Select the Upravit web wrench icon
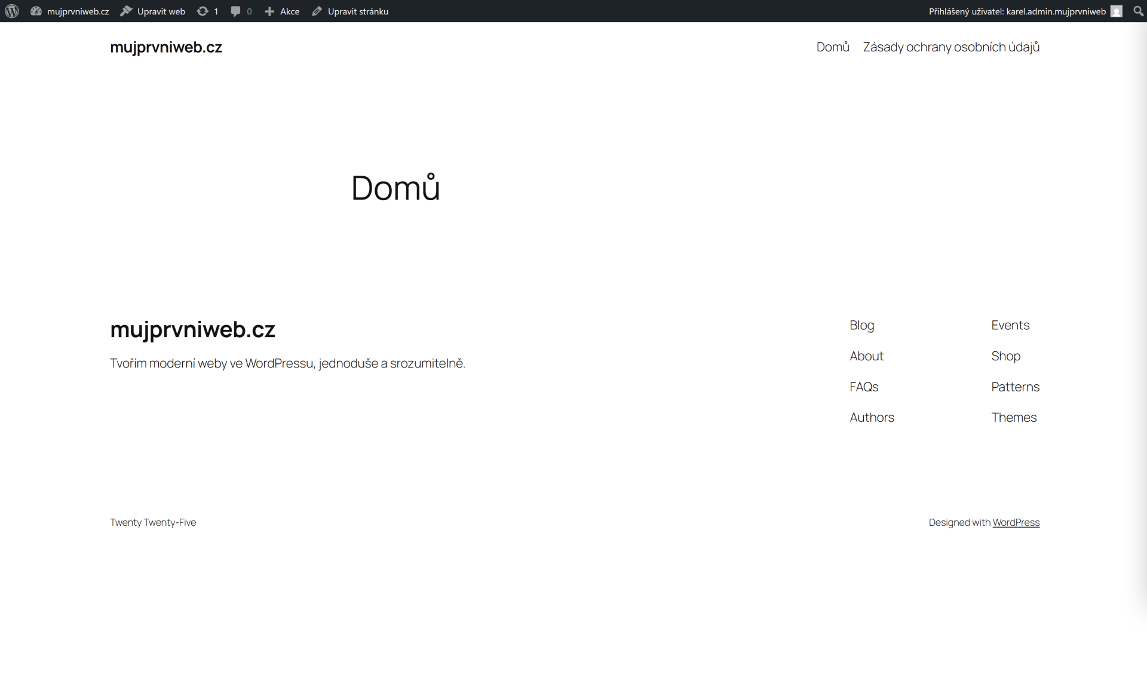 coord(126,11)
